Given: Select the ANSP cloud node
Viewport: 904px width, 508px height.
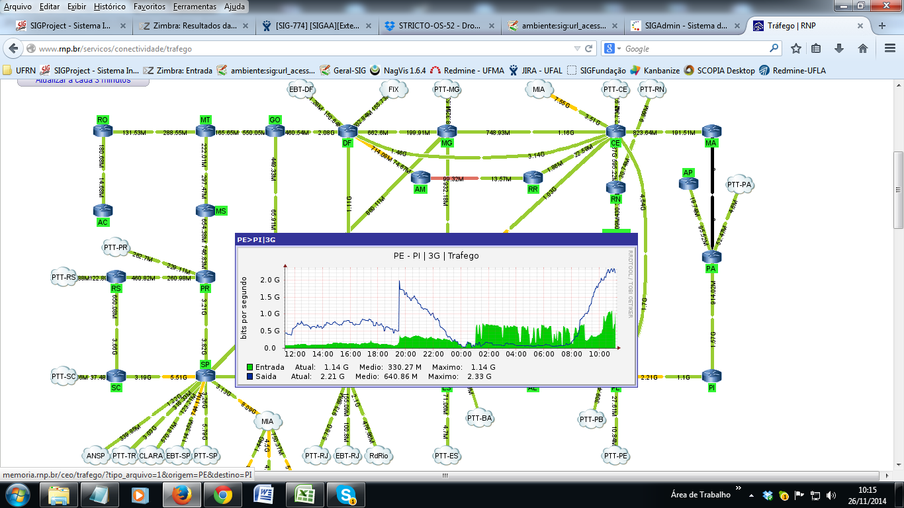Looking at the screenshot, I should pos(95,455).
